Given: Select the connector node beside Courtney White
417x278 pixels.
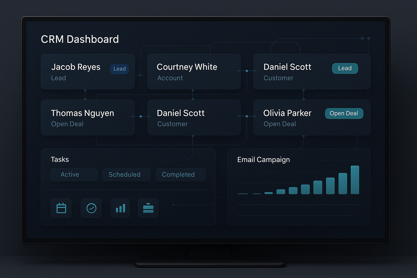Looking at the screenshot, I should [247, 71].
